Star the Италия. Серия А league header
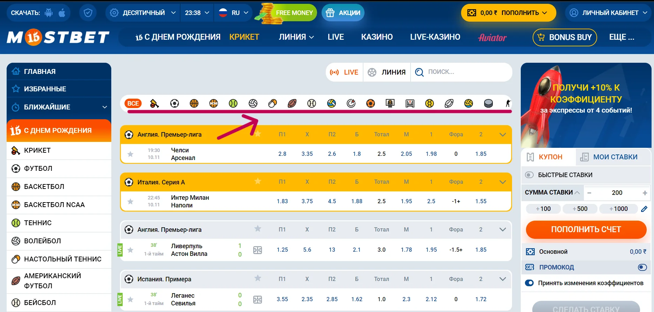Image resolution: width=654 pixels, height=312 pixels. click(x=257, y=181)
